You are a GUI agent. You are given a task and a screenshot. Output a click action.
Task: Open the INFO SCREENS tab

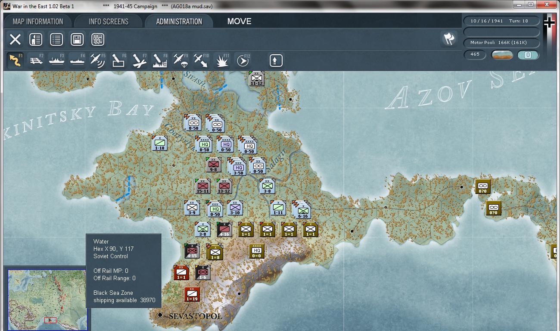(109, 22)
